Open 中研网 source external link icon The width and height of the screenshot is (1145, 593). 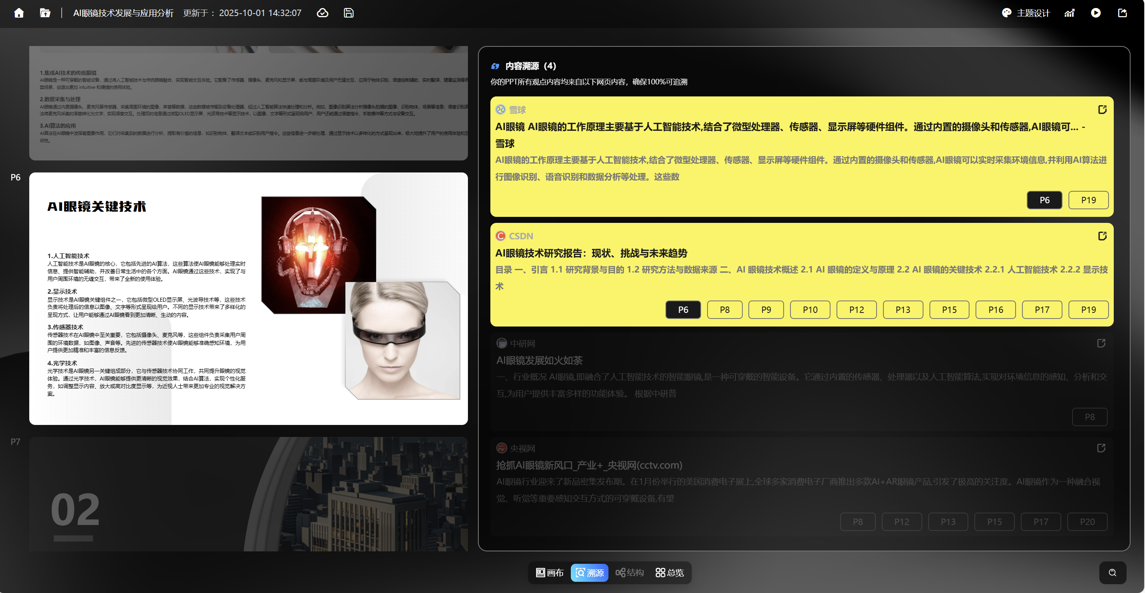(1101, 343)
